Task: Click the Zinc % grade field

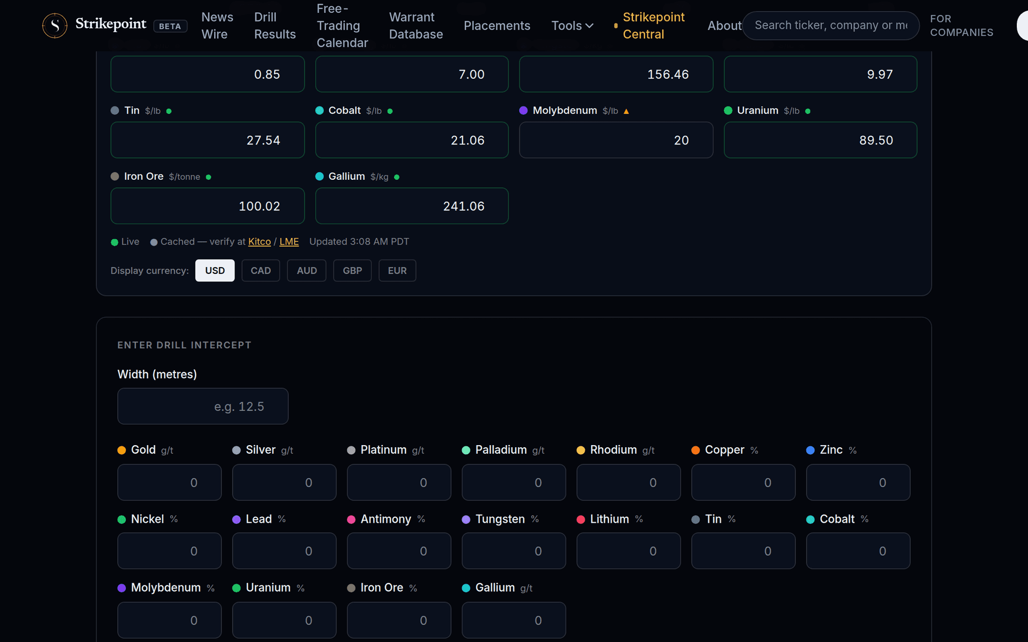Action: (858, 483)
